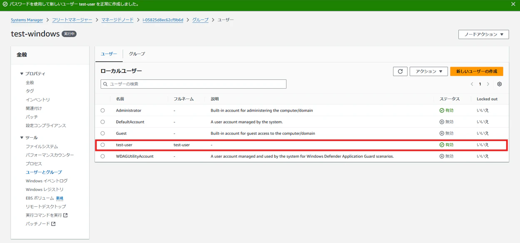This screenshot has width=520, height=243.
Task: Open Windows イベントログ in sidebar
Action: tap(47, 181)
